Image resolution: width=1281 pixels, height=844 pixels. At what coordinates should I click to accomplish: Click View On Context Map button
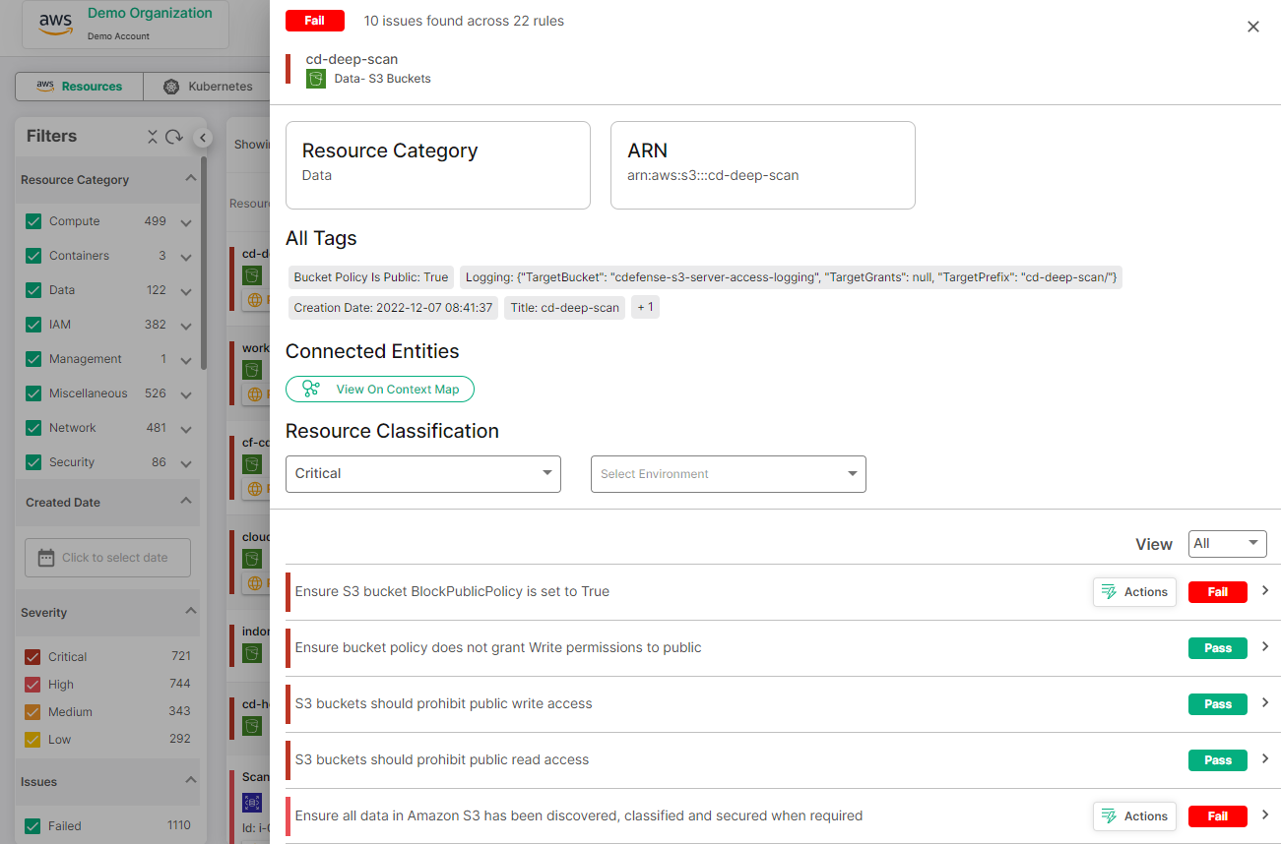tap(380, 390)
